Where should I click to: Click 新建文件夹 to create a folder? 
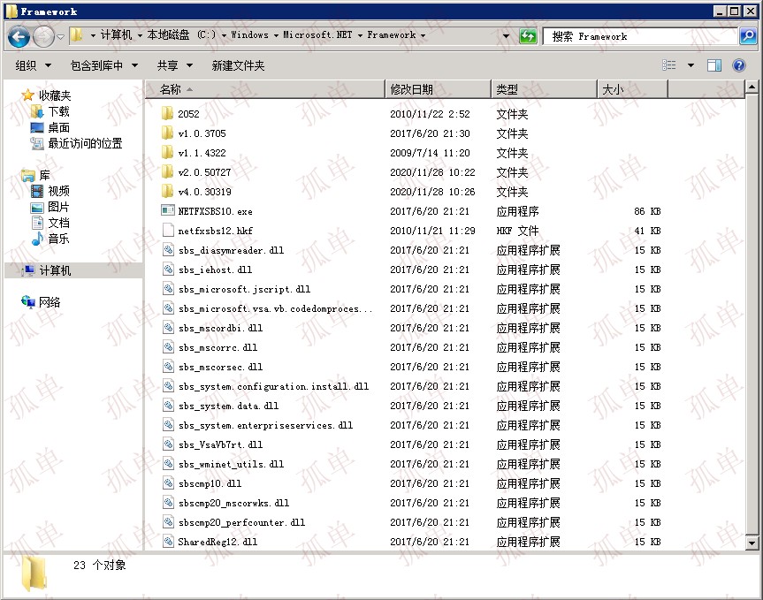[x=238, y=65]
